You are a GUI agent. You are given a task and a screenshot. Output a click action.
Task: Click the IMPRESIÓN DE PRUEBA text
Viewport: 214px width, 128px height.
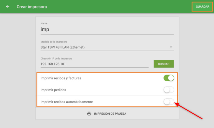click(x=110, y=114)
